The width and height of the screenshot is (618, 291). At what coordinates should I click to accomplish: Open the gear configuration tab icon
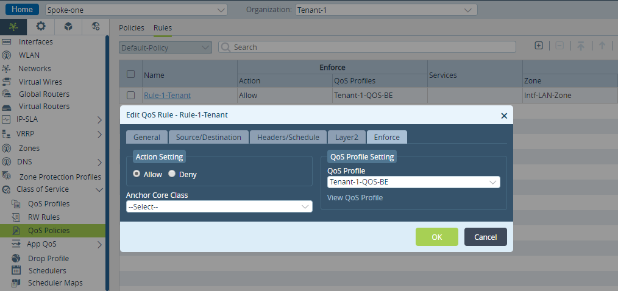(41, 26)
